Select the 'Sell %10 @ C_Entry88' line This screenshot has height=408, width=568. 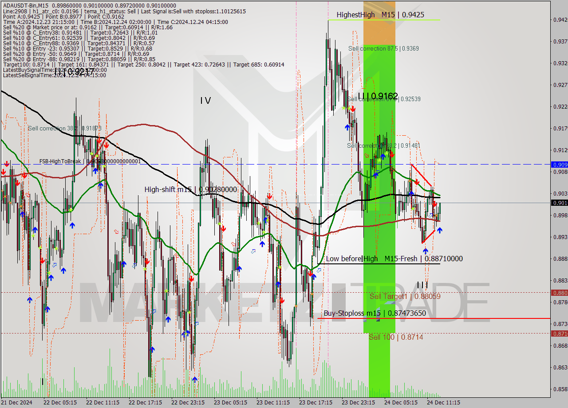point(79,43)
